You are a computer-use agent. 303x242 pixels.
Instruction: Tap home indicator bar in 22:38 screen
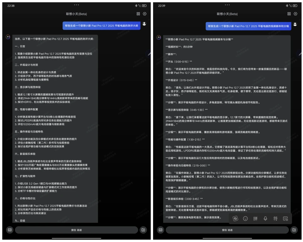[76, 238]
